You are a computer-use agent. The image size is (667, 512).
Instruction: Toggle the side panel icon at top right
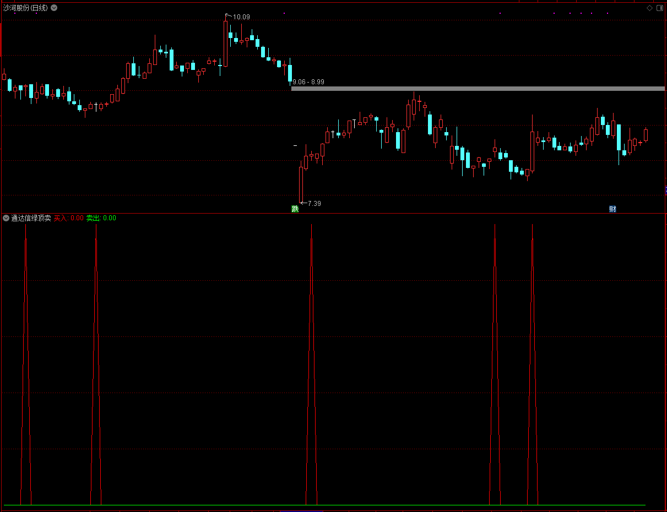tap(659, 8)
